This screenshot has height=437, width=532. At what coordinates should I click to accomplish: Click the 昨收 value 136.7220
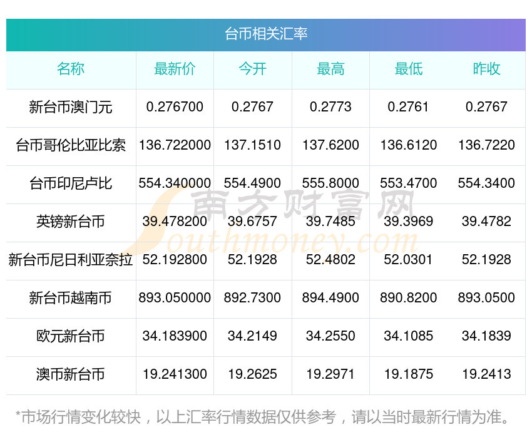[486, 145]
